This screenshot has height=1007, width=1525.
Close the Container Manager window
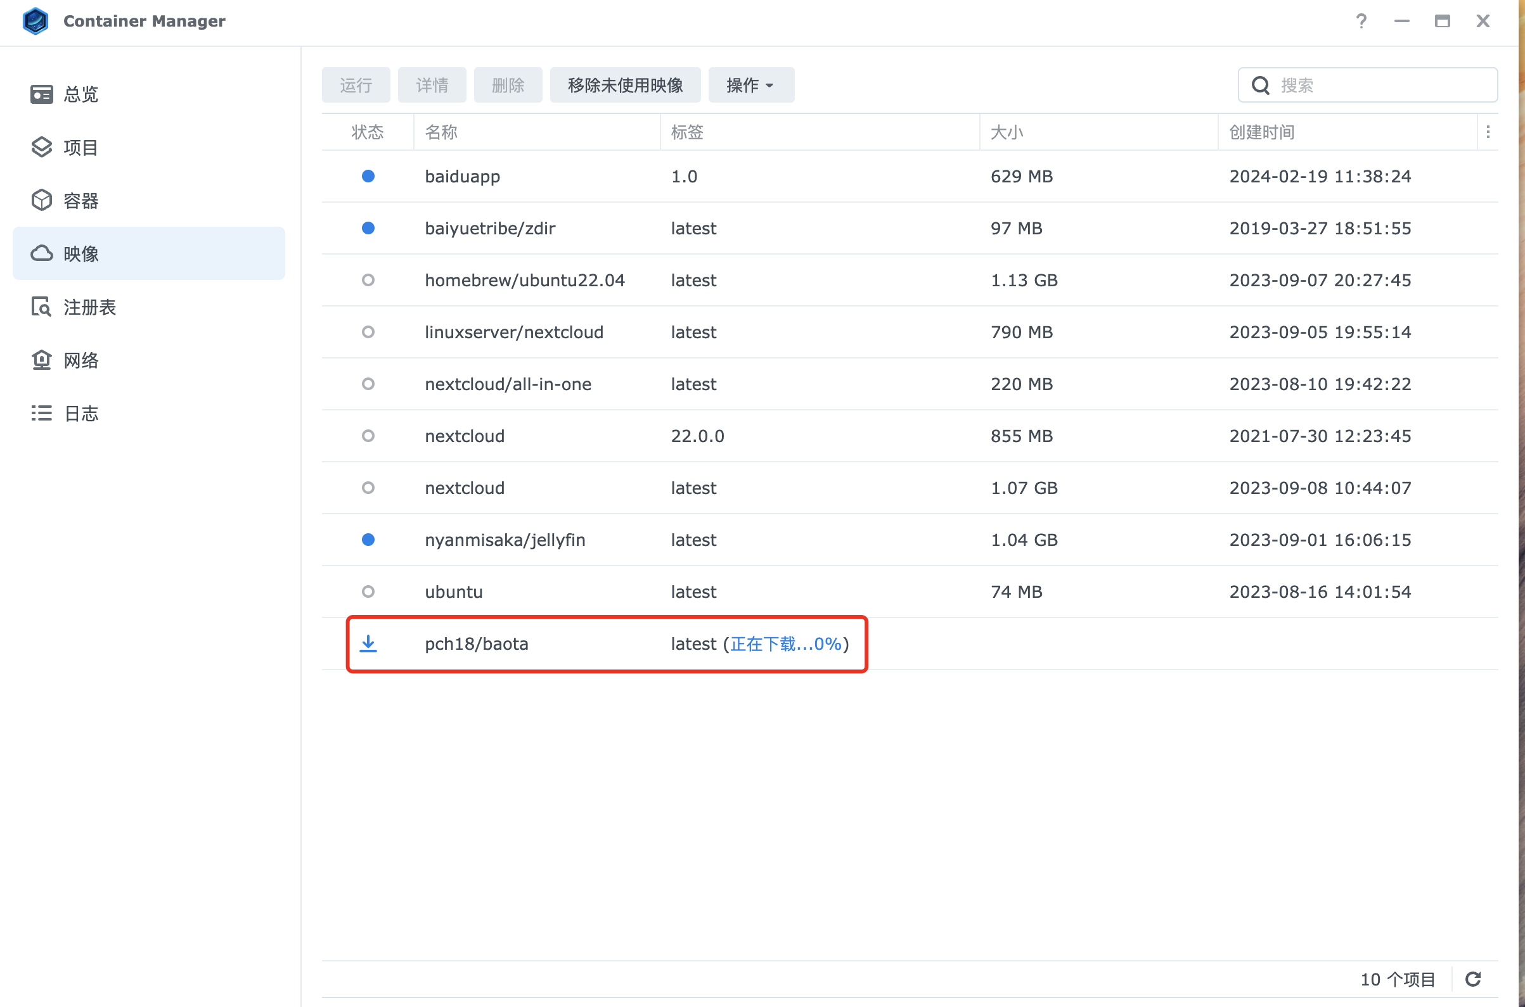click(x=1483, y=21)
